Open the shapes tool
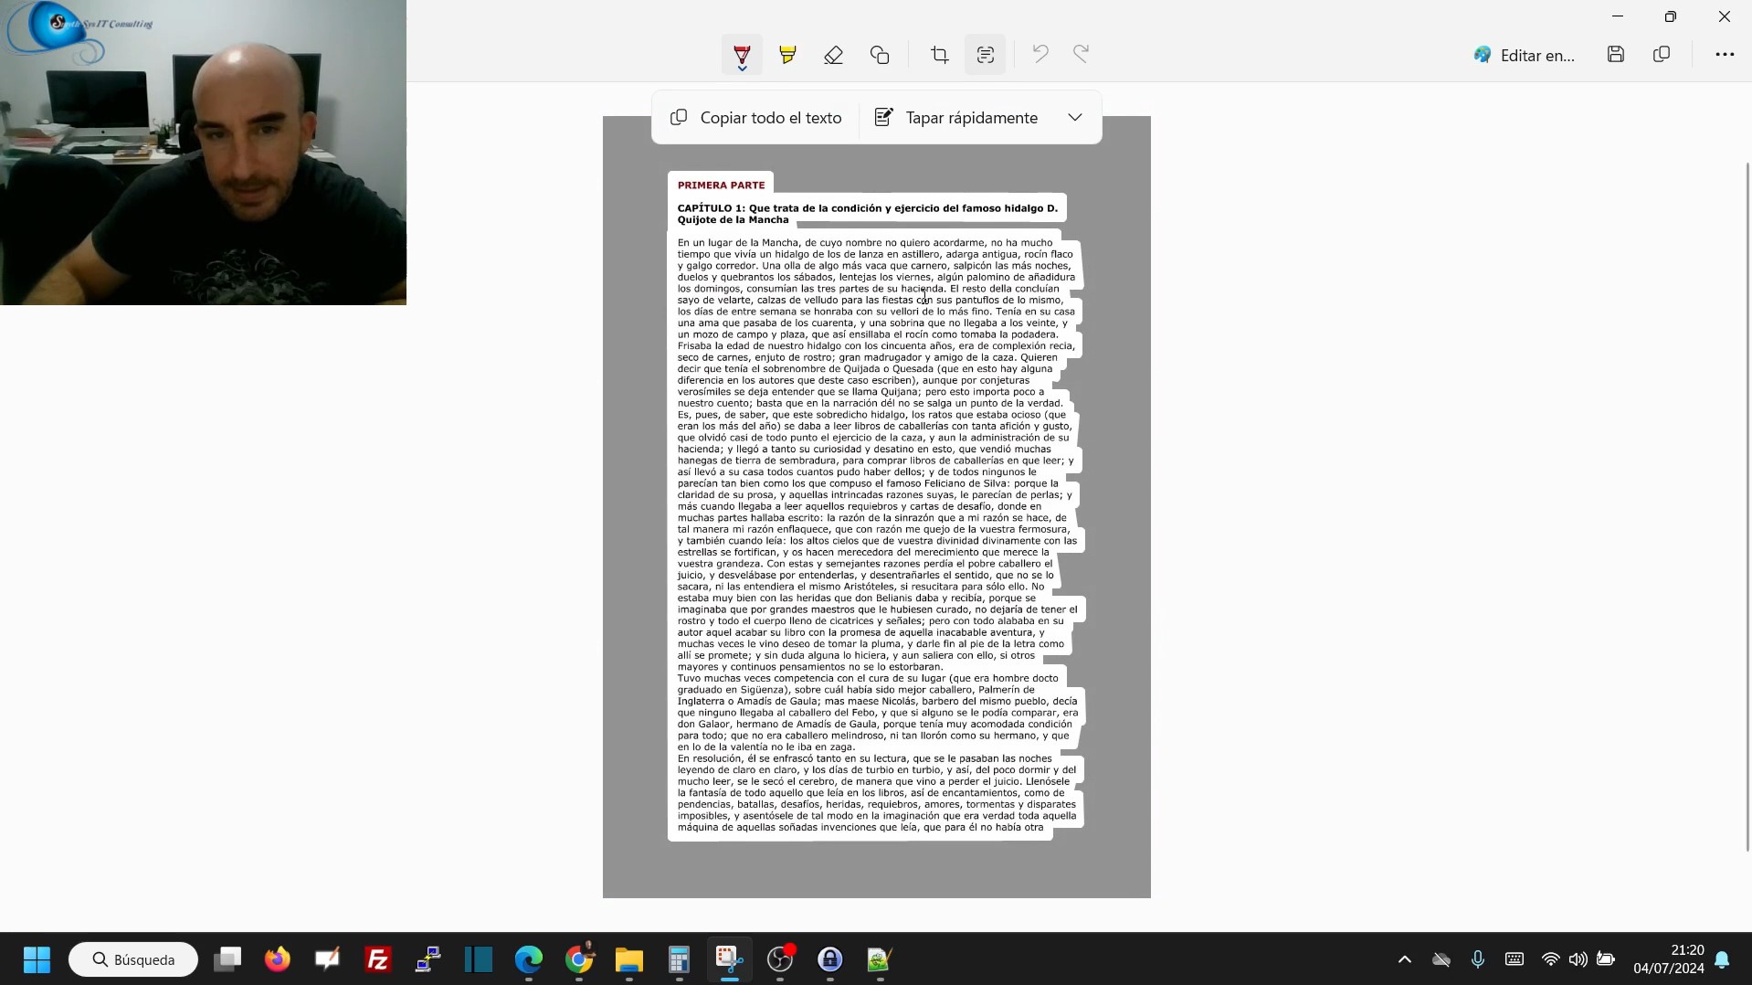Image resolution: width=1752 pixels, height=985 pixels. [880, 55]
